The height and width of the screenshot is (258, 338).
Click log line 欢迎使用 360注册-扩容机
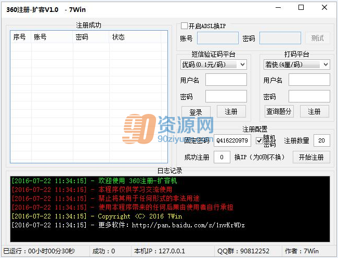[94, 180]
